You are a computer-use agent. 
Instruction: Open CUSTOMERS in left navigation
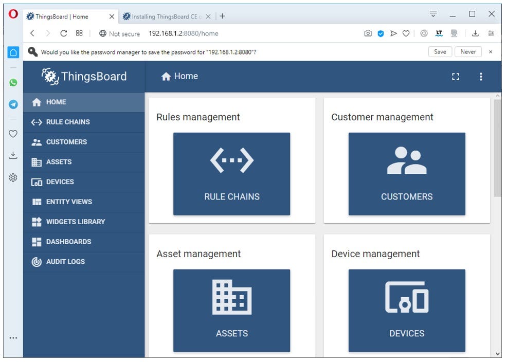tap(84, 142)
